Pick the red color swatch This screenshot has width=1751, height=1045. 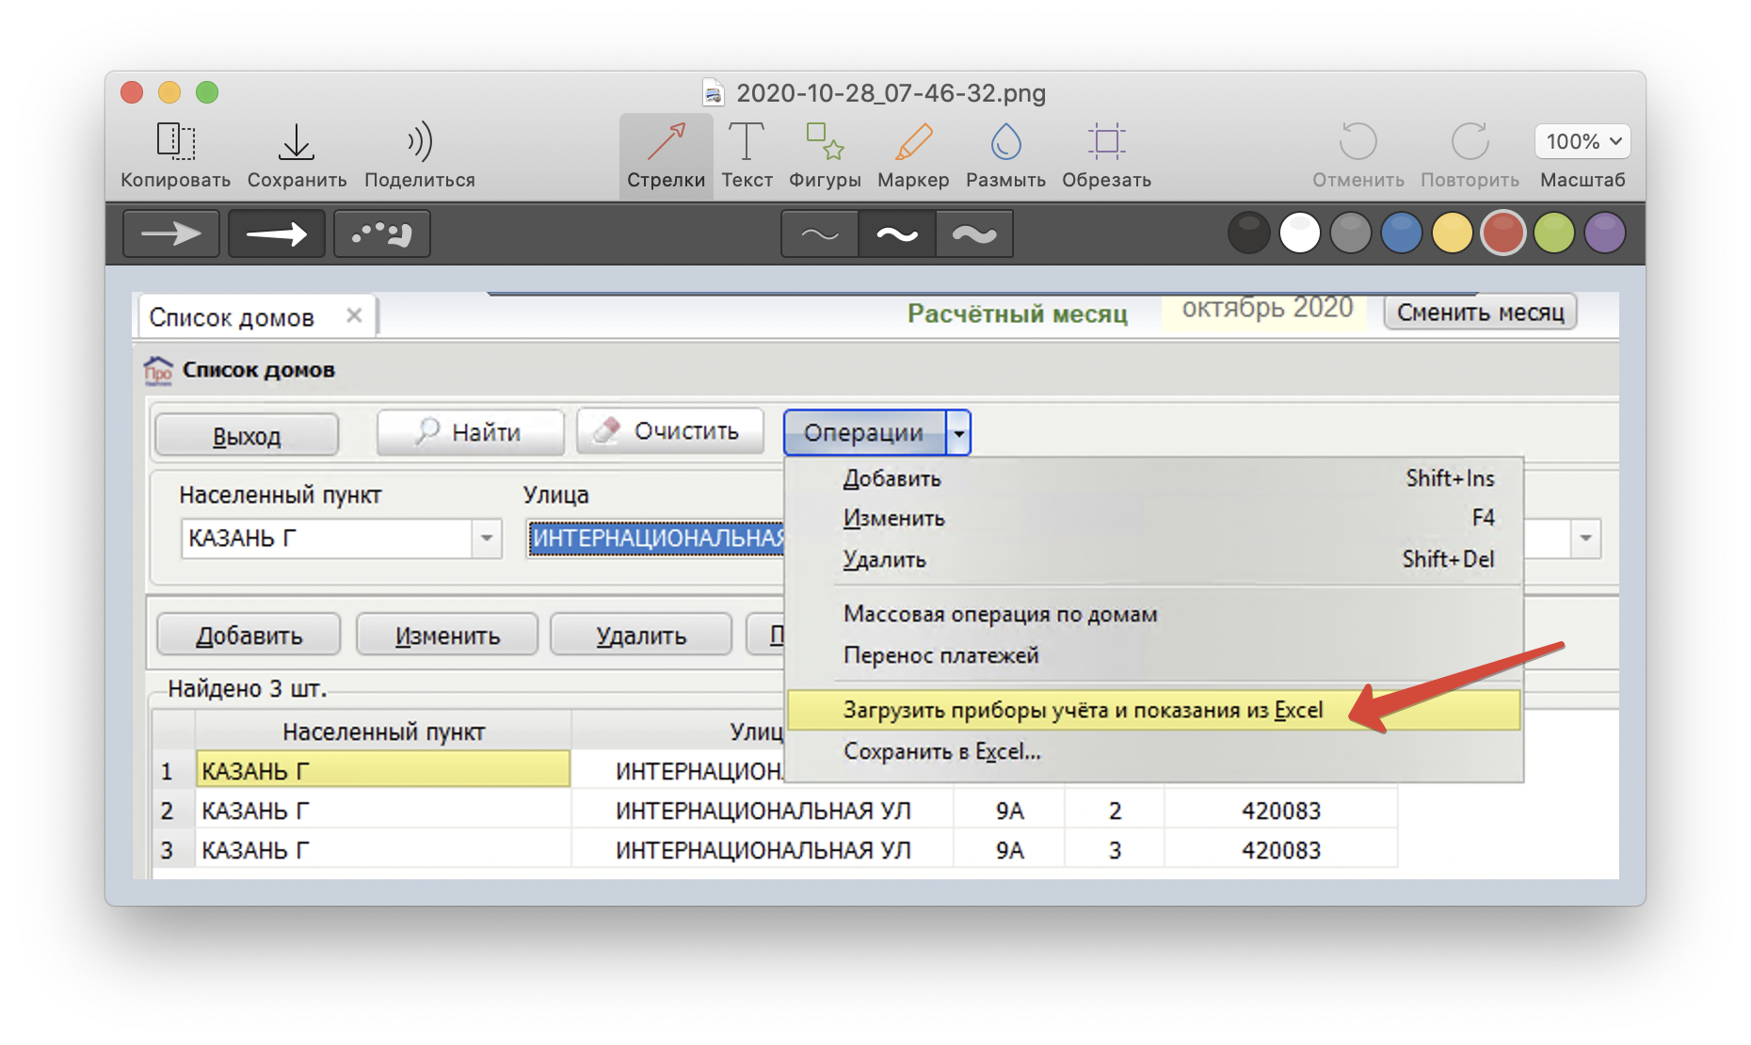(x=1503, y=233)
